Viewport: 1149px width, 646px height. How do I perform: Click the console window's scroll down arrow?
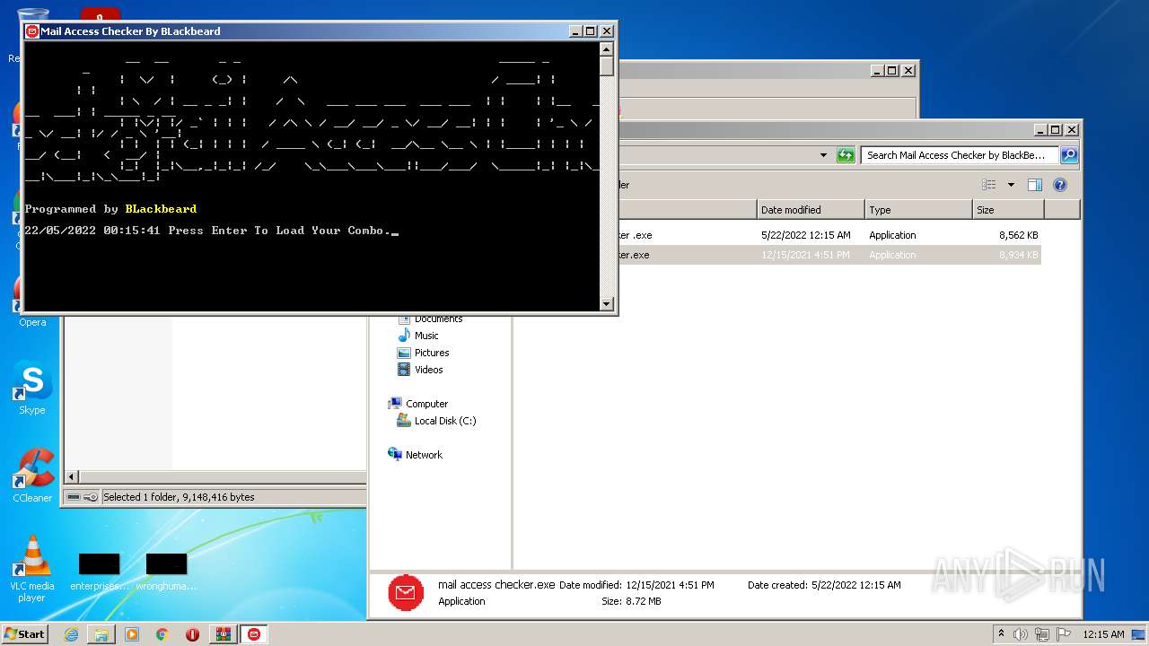click(x=607, y=304)
